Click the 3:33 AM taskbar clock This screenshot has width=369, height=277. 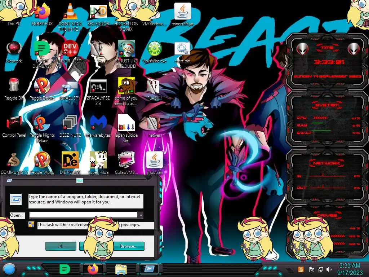tap(350, 269)
